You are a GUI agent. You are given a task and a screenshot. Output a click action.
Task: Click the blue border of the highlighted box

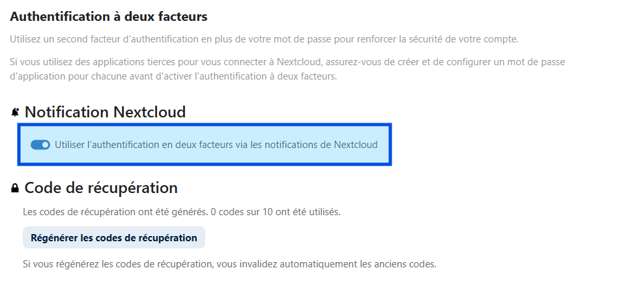point(205,125)
